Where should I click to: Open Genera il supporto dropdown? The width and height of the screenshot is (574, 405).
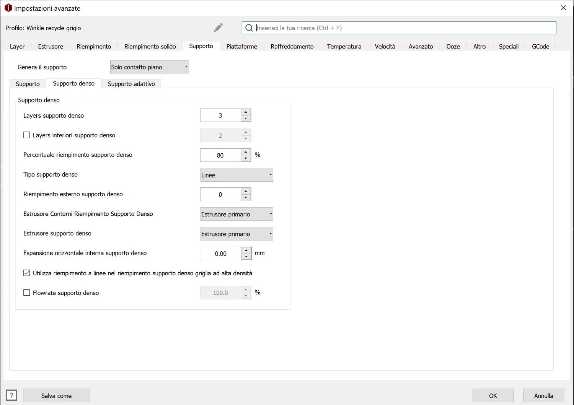coord(149,67)
